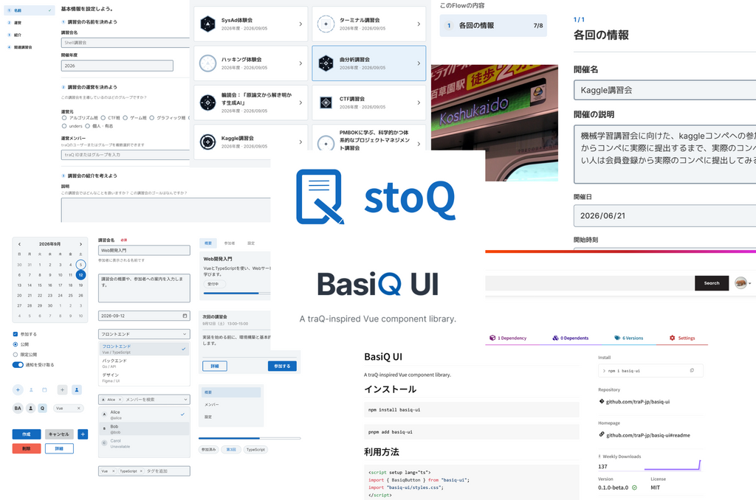Open the PMBOK講習会 card chevron

419,144
